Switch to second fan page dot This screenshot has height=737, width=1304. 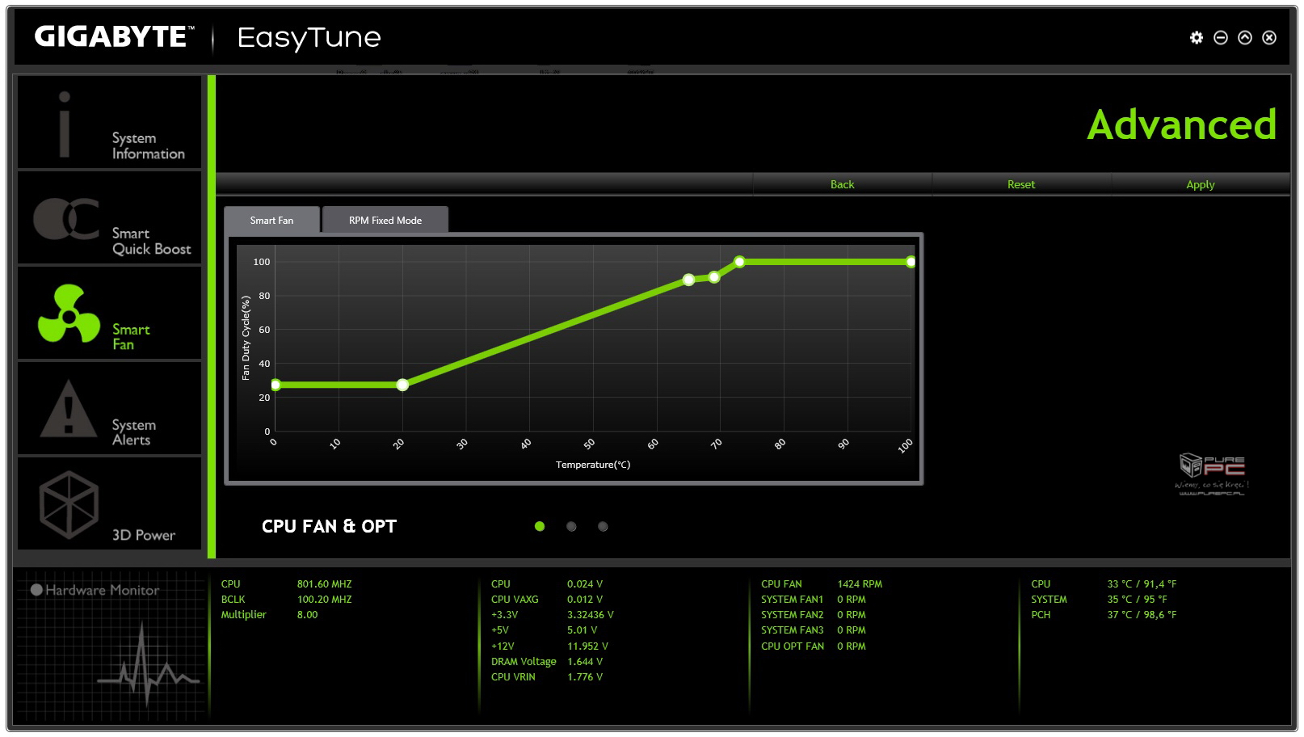571,527
